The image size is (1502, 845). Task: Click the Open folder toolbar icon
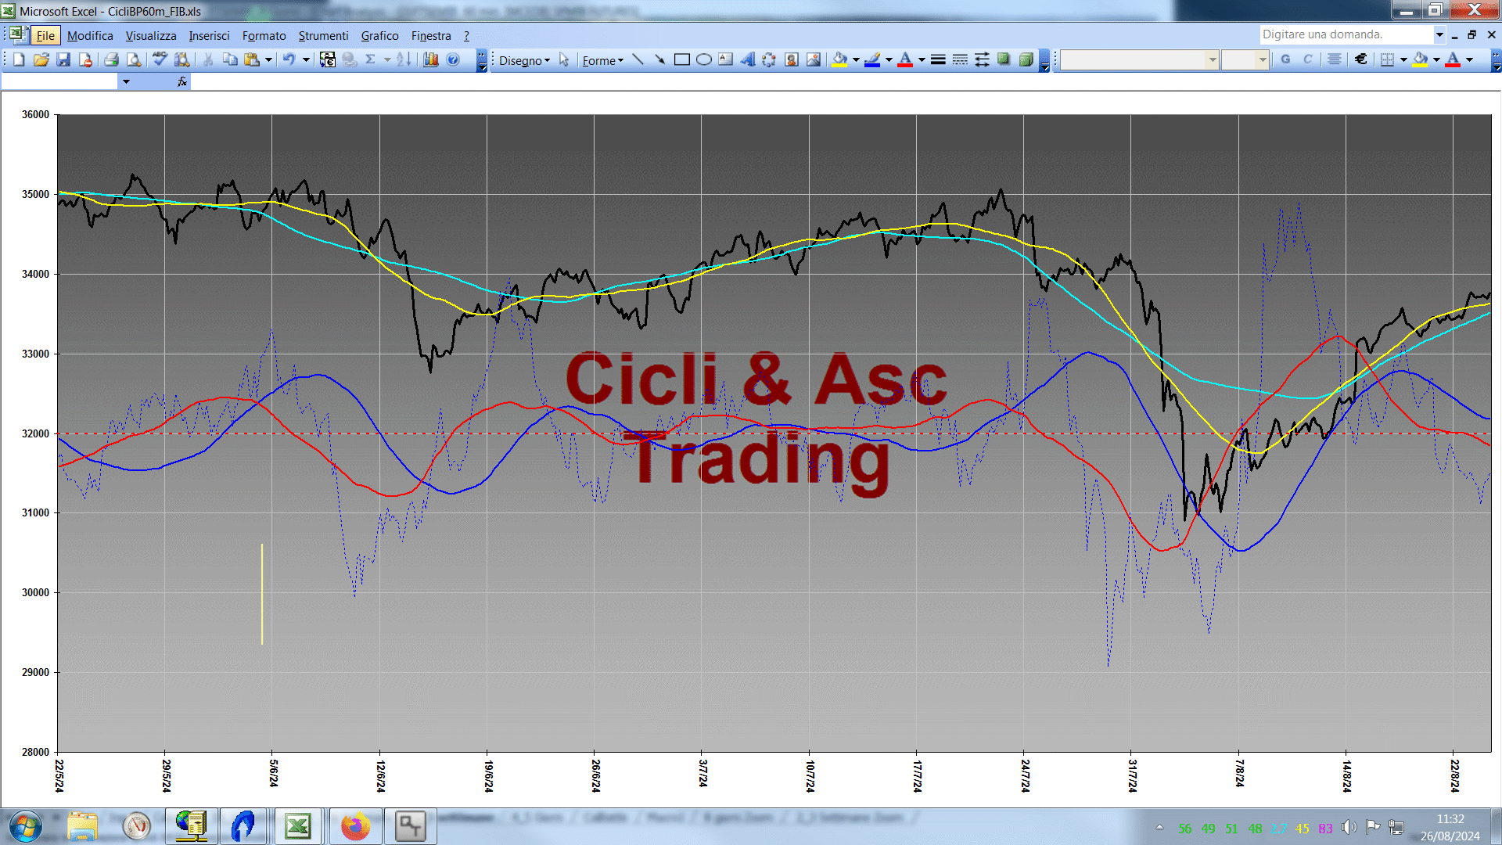tap(41, 59)
